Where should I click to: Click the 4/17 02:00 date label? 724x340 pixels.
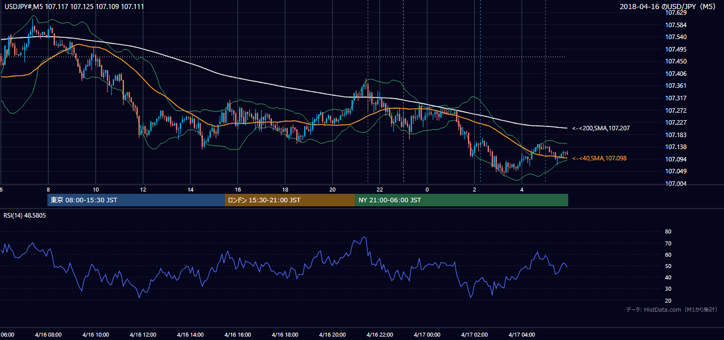(474, 334)
